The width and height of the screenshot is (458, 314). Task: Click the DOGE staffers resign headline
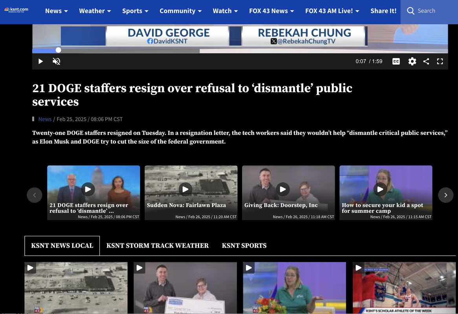click(192, 95)
